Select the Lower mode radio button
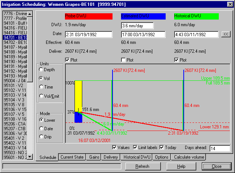The image size is (235, 173). click(x=41, y=120)
